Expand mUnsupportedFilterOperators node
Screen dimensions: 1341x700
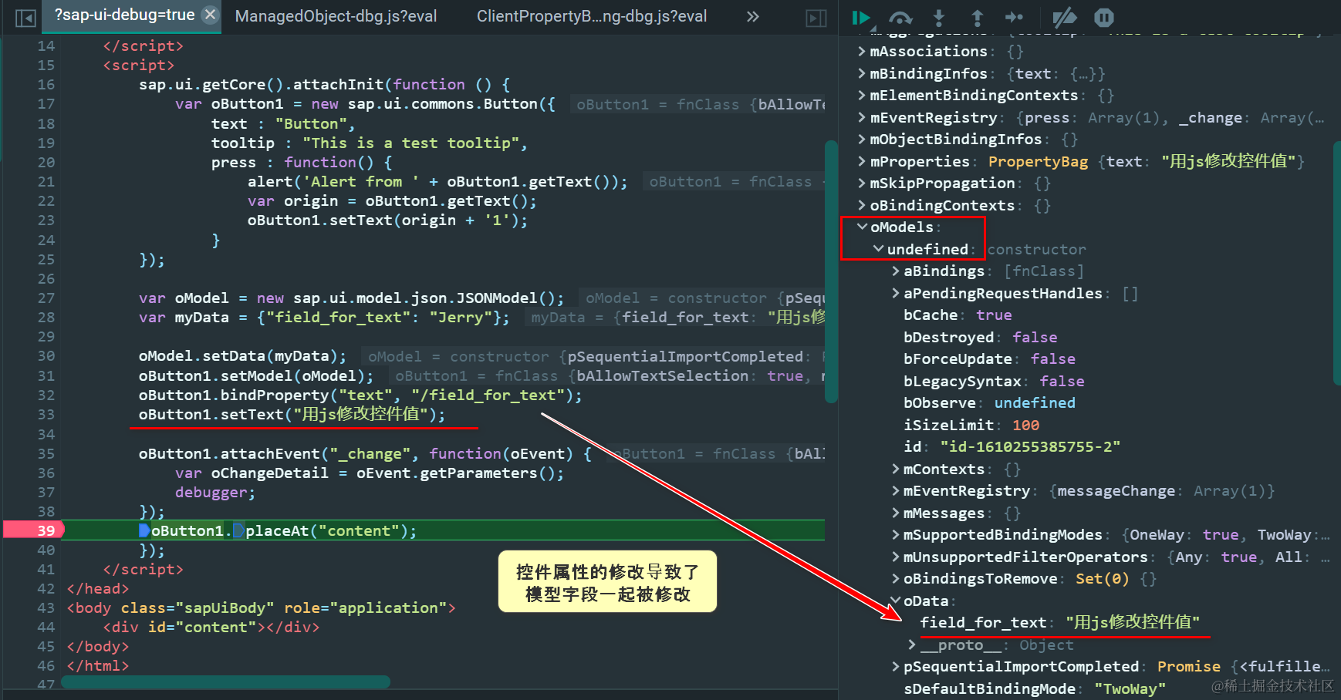pyautogui.click(x=895, y=557)
